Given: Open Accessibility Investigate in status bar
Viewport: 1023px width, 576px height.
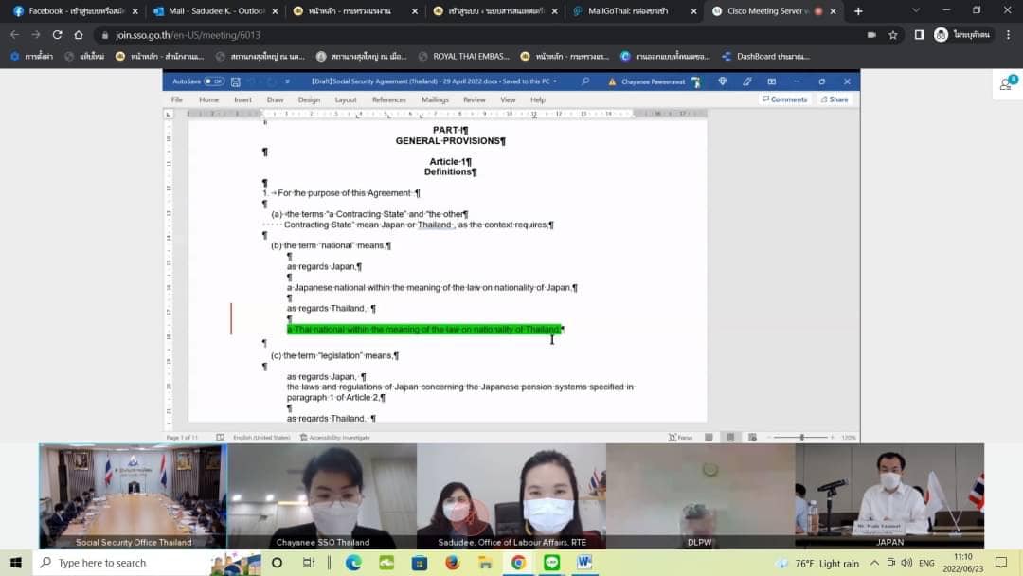Looking at the screenshot, I should (335, 437).
